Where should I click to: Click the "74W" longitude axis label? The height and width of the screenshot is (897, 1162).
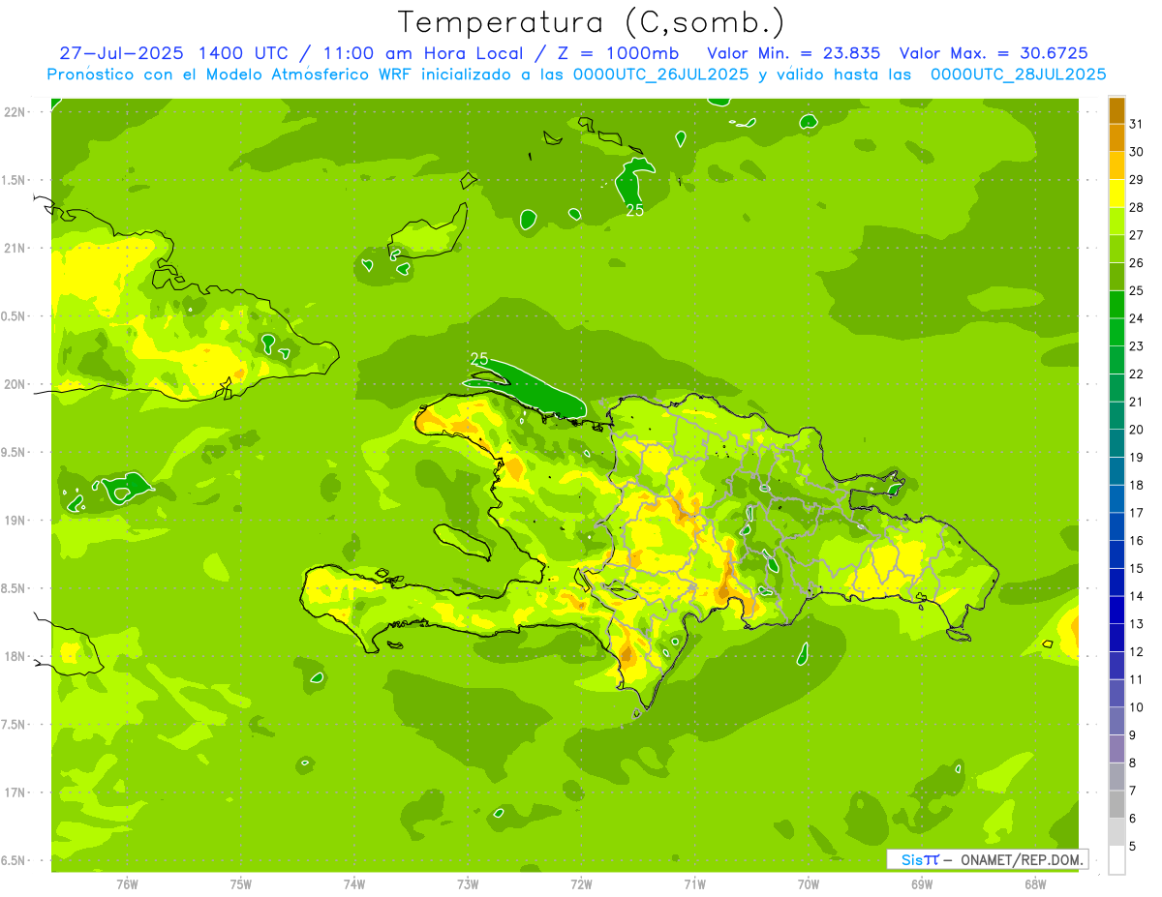point(354,884)
